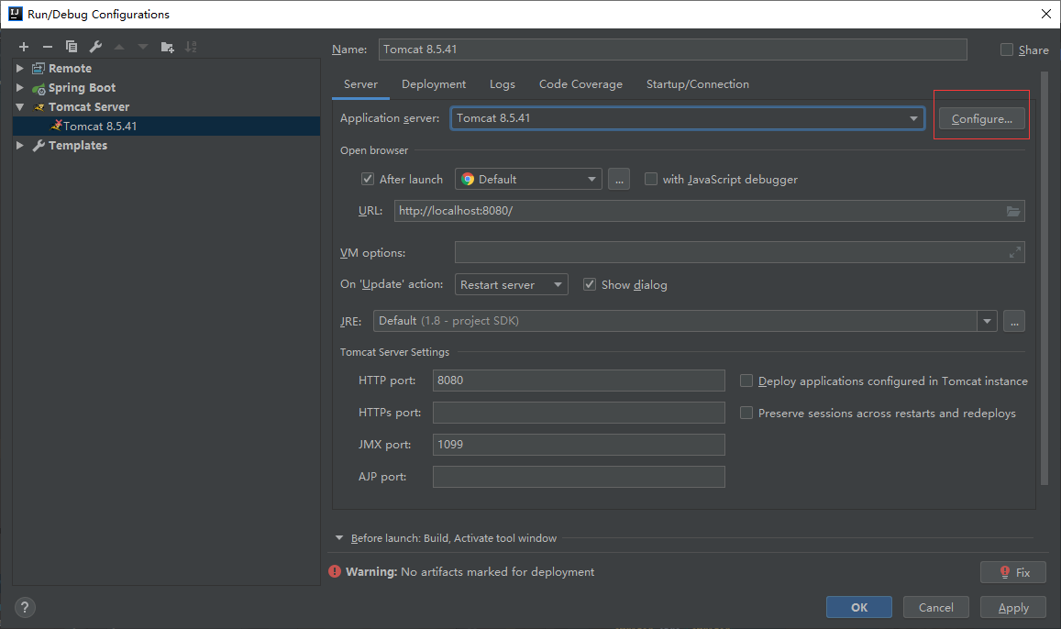Select the Server tab
Viewport: 1061px width, 629px height.
[360, 84]
